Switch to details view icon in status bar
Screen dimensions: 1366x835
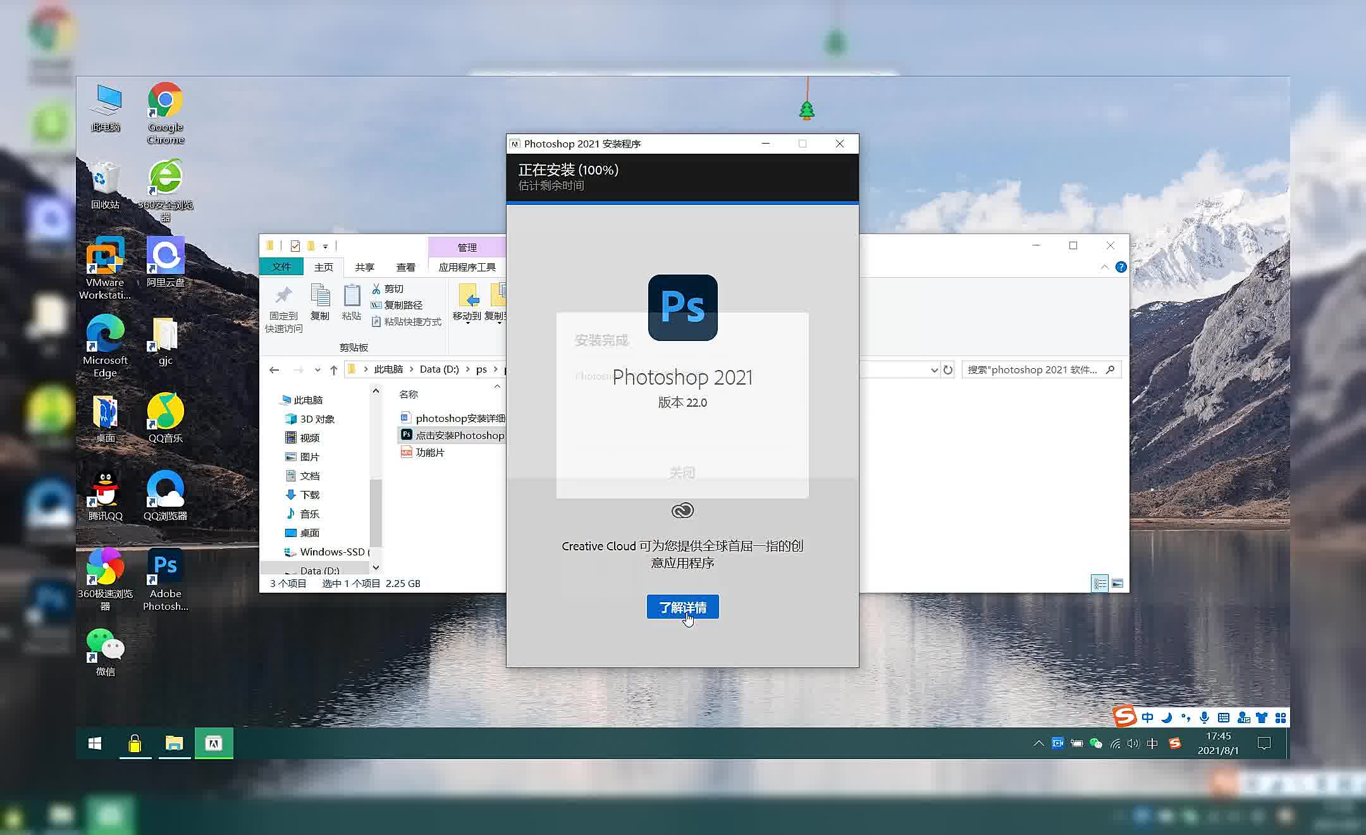point(1100,583)
